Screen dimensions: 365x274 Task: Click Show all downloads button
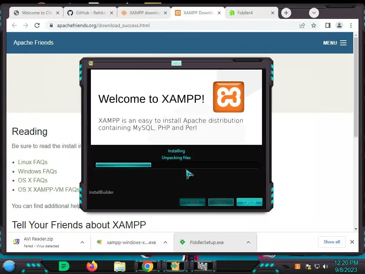[331, 242]
